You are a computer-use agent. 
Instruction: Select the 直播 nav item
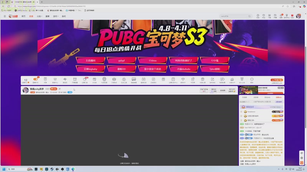coord(31,16)
